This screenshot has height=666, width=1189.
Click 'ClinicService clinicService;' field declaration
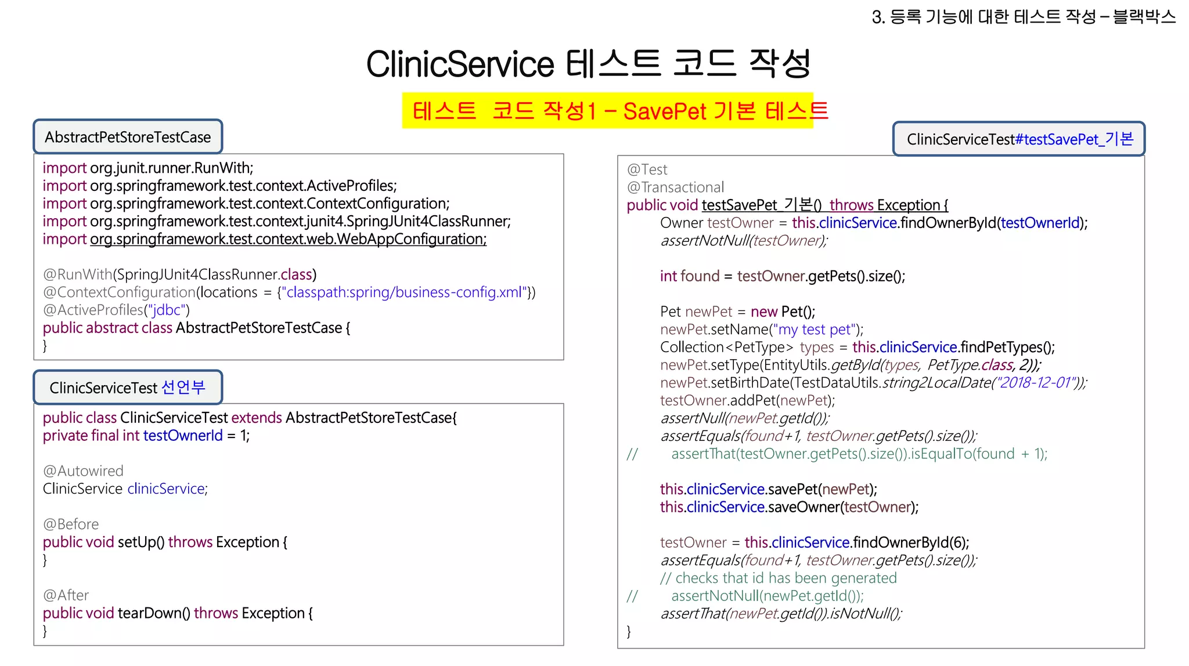point(125,489)
